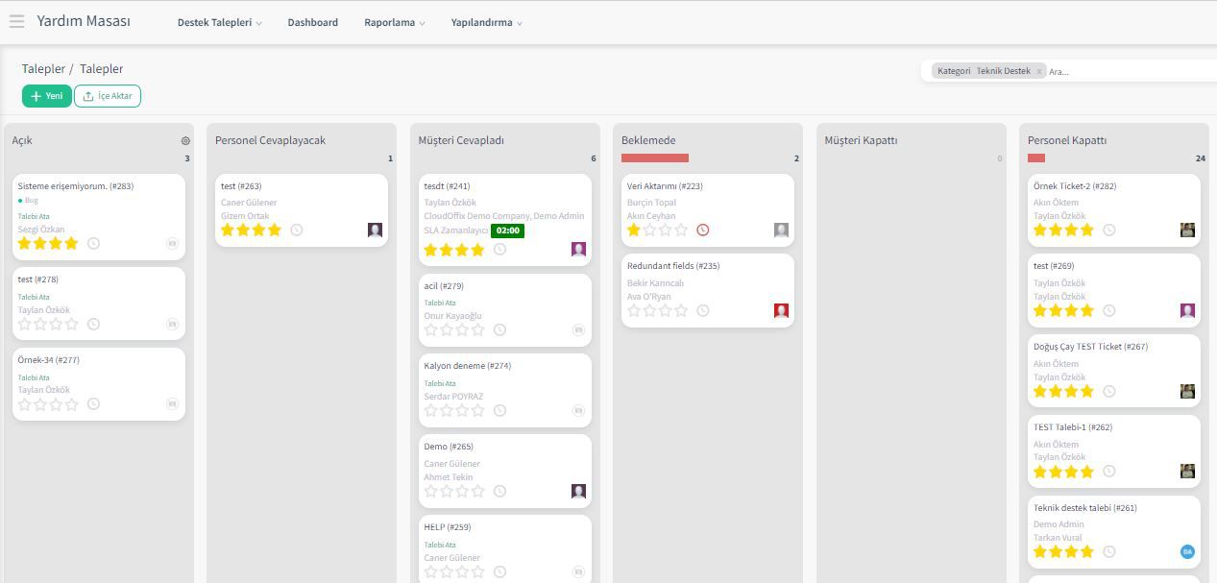Click clock icon on test (#263) card
1217x583 pixels.
pos(297,231)
